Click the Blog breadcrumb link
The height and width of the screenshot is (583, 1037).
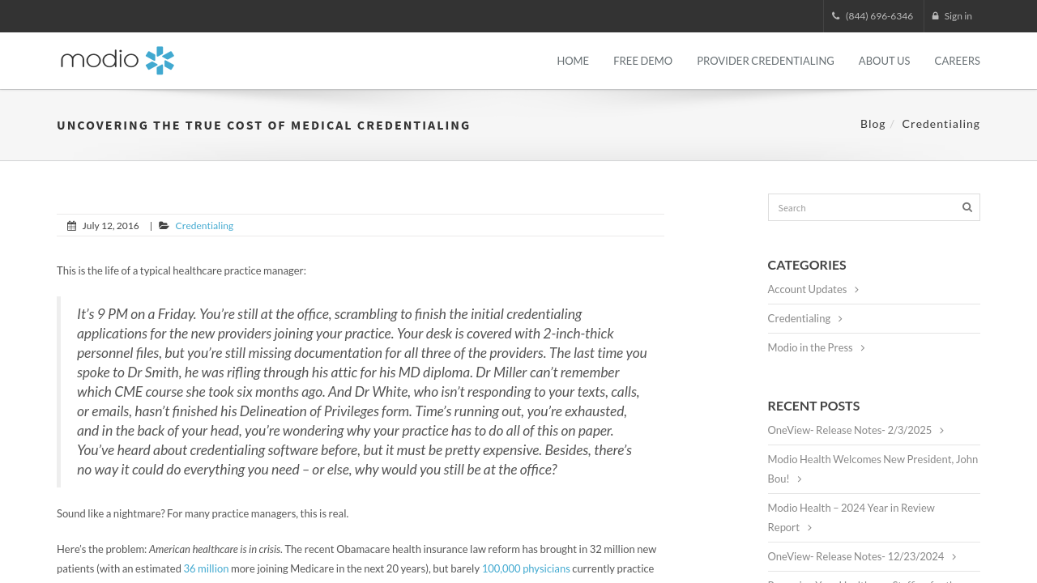click(873, 124)
